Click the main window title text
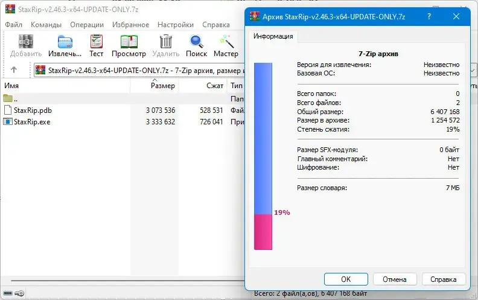 point(78,10)
